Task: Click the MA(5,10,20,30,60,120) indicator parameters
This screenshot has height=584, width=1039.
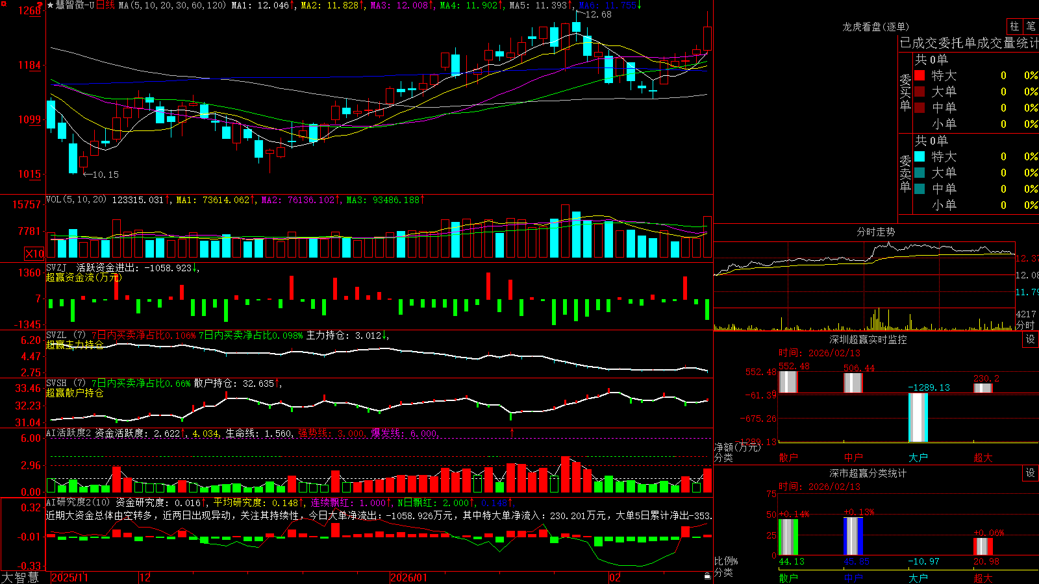Action: [172, 5]
